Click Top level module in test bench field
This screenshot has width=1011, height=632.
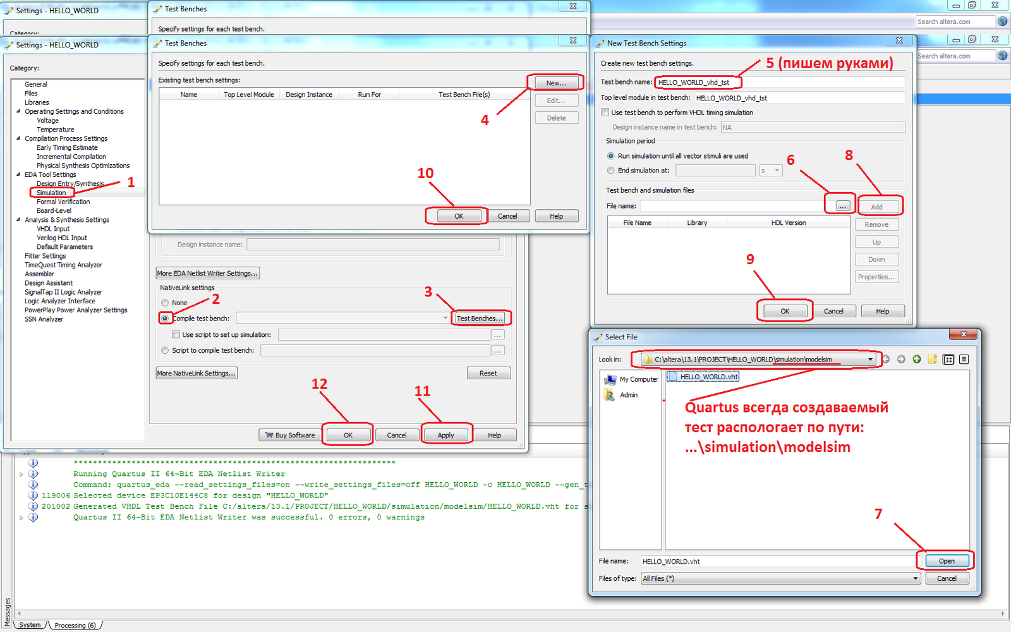pos(800,98)
